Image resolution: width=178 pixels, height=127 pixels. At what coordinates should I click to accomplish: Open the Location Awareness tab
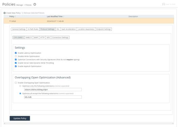pos(86,29)
